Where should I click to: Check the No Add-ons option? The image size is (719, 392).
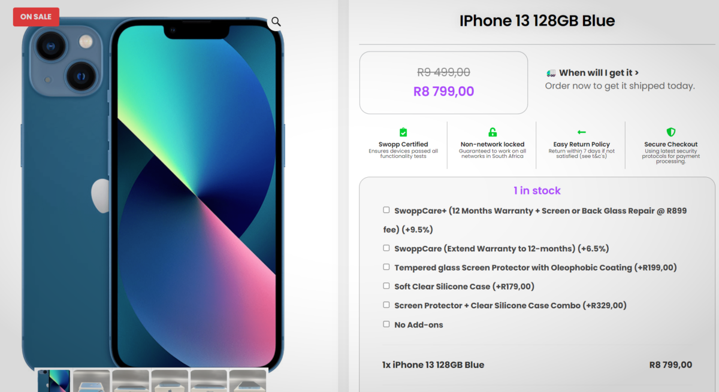point(386,324)
